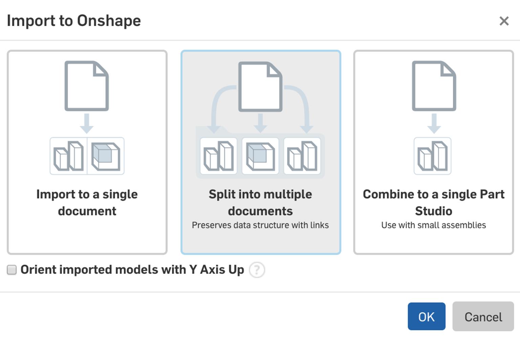Click the Import to Onshape dialog title

coord(74,21)
